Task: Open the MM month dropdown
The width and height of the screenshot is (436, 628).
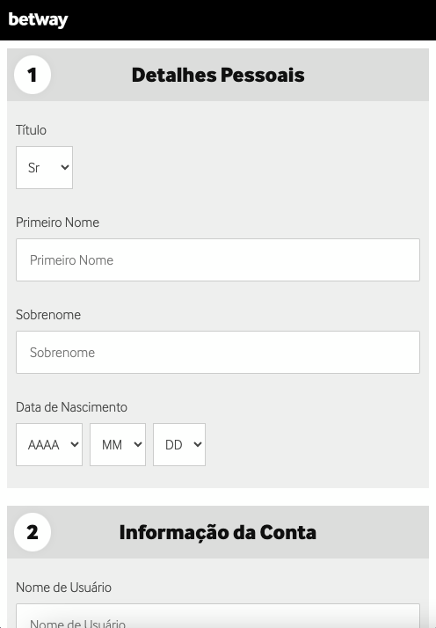Action: (118, 444)
